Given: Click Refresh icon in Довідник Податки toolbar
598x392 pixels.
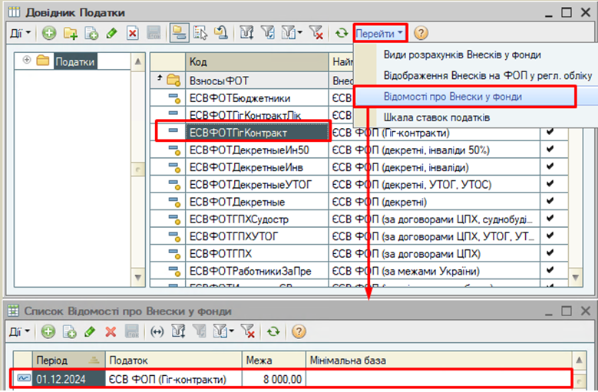Looking at the screenshot, I should [342, 33].
